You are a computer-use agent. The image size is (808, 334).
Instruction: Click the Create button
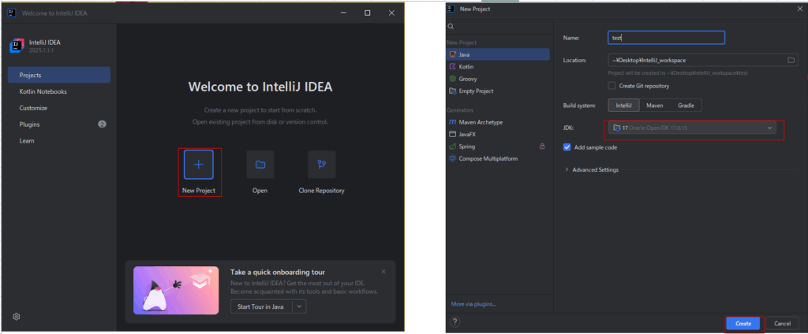(x=743, y=324)
